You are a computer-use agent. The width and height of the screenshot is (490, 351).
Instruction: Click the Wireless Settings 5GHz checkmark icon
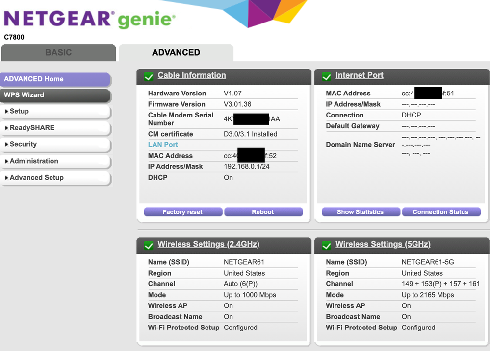[327, 246]
